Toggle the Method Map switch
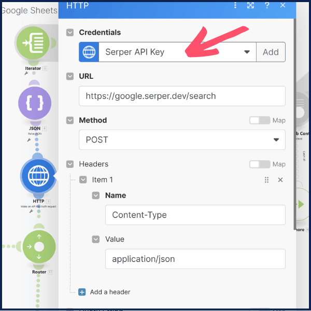This screenshot has width=311, height=311. click(260, 120)
